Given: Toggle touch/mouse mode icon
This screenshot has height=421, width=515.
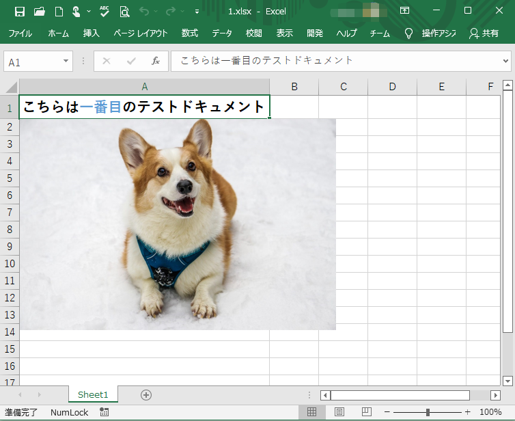Looking at the screenshot, I should [x=76, y=12].
